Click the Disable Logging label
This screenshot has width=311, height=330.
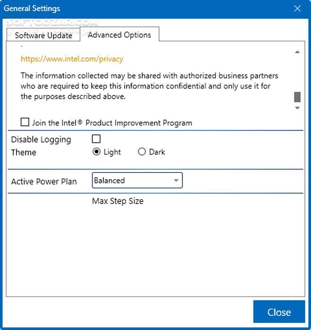click(41, 140)
